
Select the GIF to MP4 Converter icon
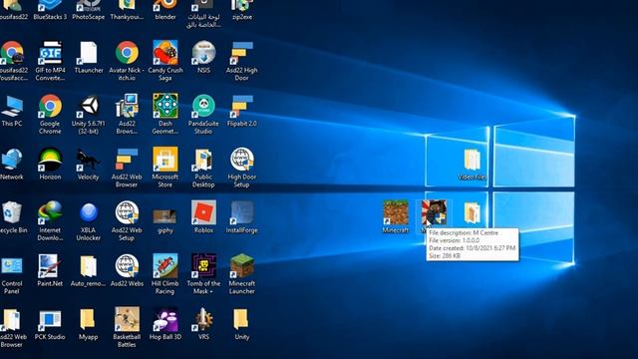[x=50, y=61]
